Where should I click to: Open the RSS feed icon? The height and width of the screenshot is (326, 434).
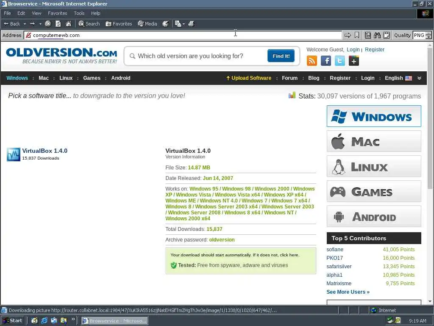coord(312,61)
